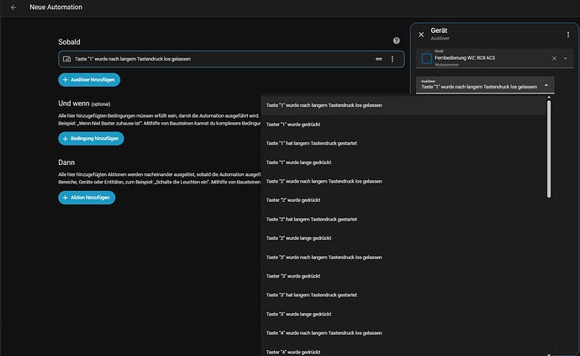This screenshot has height=356, width=580.
Task: Click the Fernbedienung device icon box
Action: [x=426, y=58]
